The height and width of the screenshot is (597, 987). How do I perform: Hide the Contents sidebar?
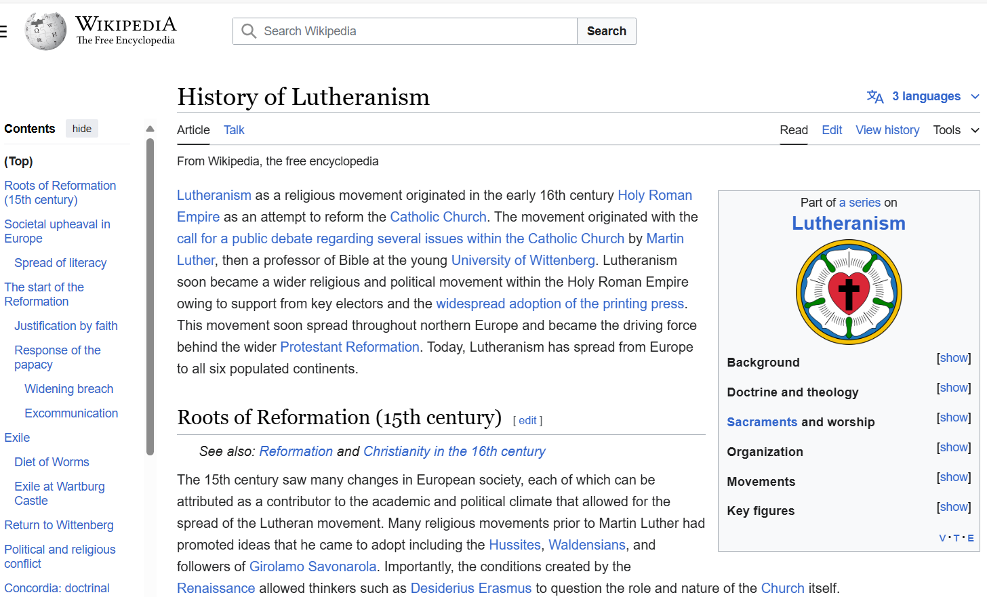tap(82, 129)
